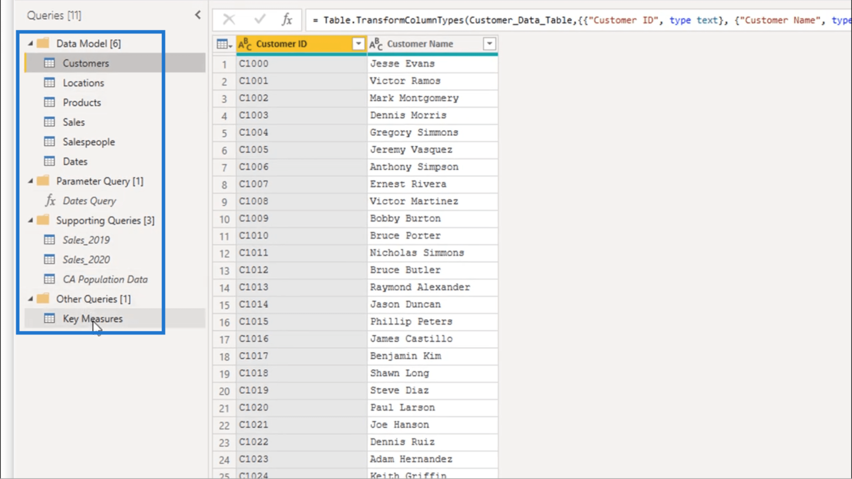Viewport: 852px width, 479px height.
Task: Select the Key Measures query
Action: 115,318
